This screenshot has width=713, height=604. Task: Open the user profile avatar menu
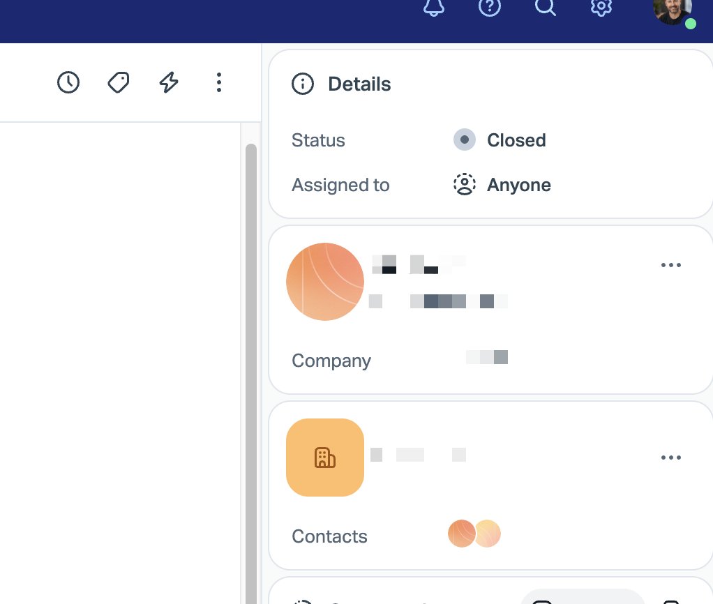tap(674, 11)
